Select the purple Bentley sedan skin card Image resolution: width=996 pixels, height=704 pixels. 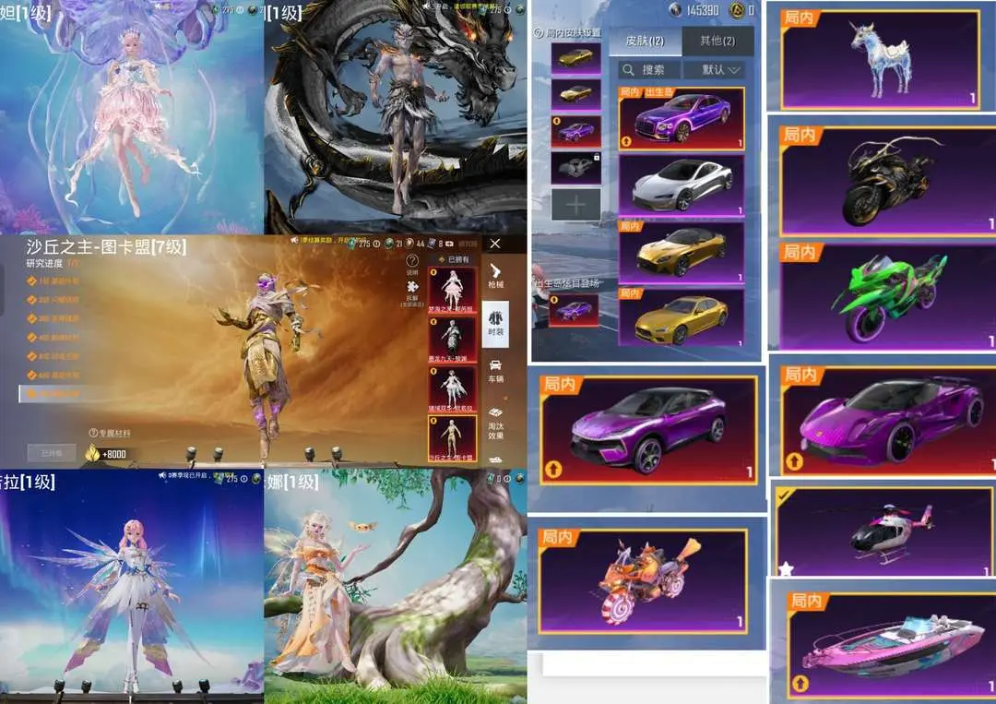pyautogui.click(x=681, y=119)
